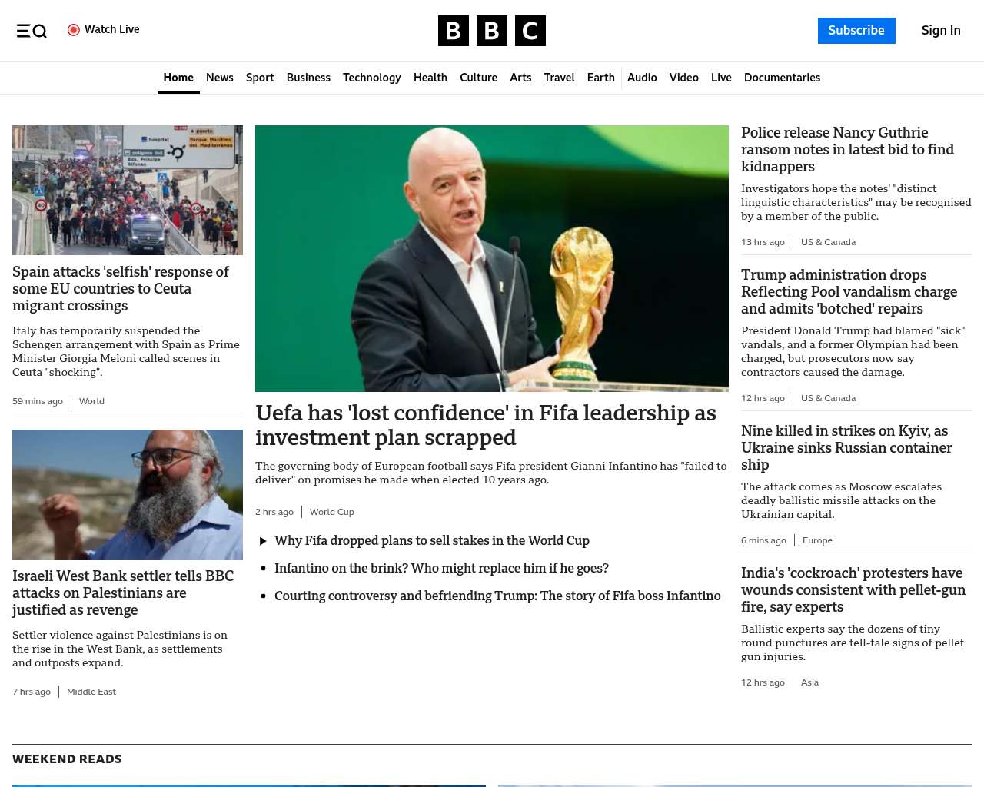
Task: Read Spain attacks 'selfish' response headline
Action: pos(121,289)
